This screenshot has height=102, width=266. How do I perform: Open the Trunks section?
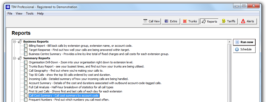pyautogui.click(x=190, y=21)
